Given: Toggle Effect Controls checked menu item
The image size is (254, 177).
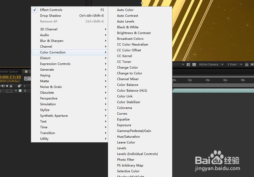Looking at the screenshot, I should [70, 10].
